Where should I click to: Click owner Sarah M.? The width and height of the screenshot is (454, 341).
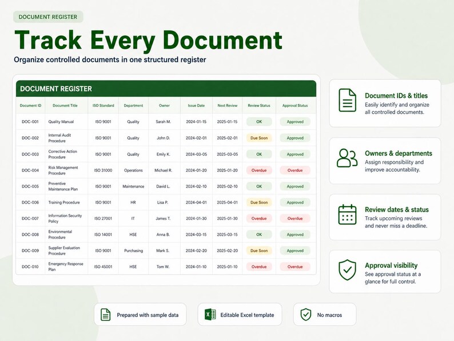pos(164,122)
